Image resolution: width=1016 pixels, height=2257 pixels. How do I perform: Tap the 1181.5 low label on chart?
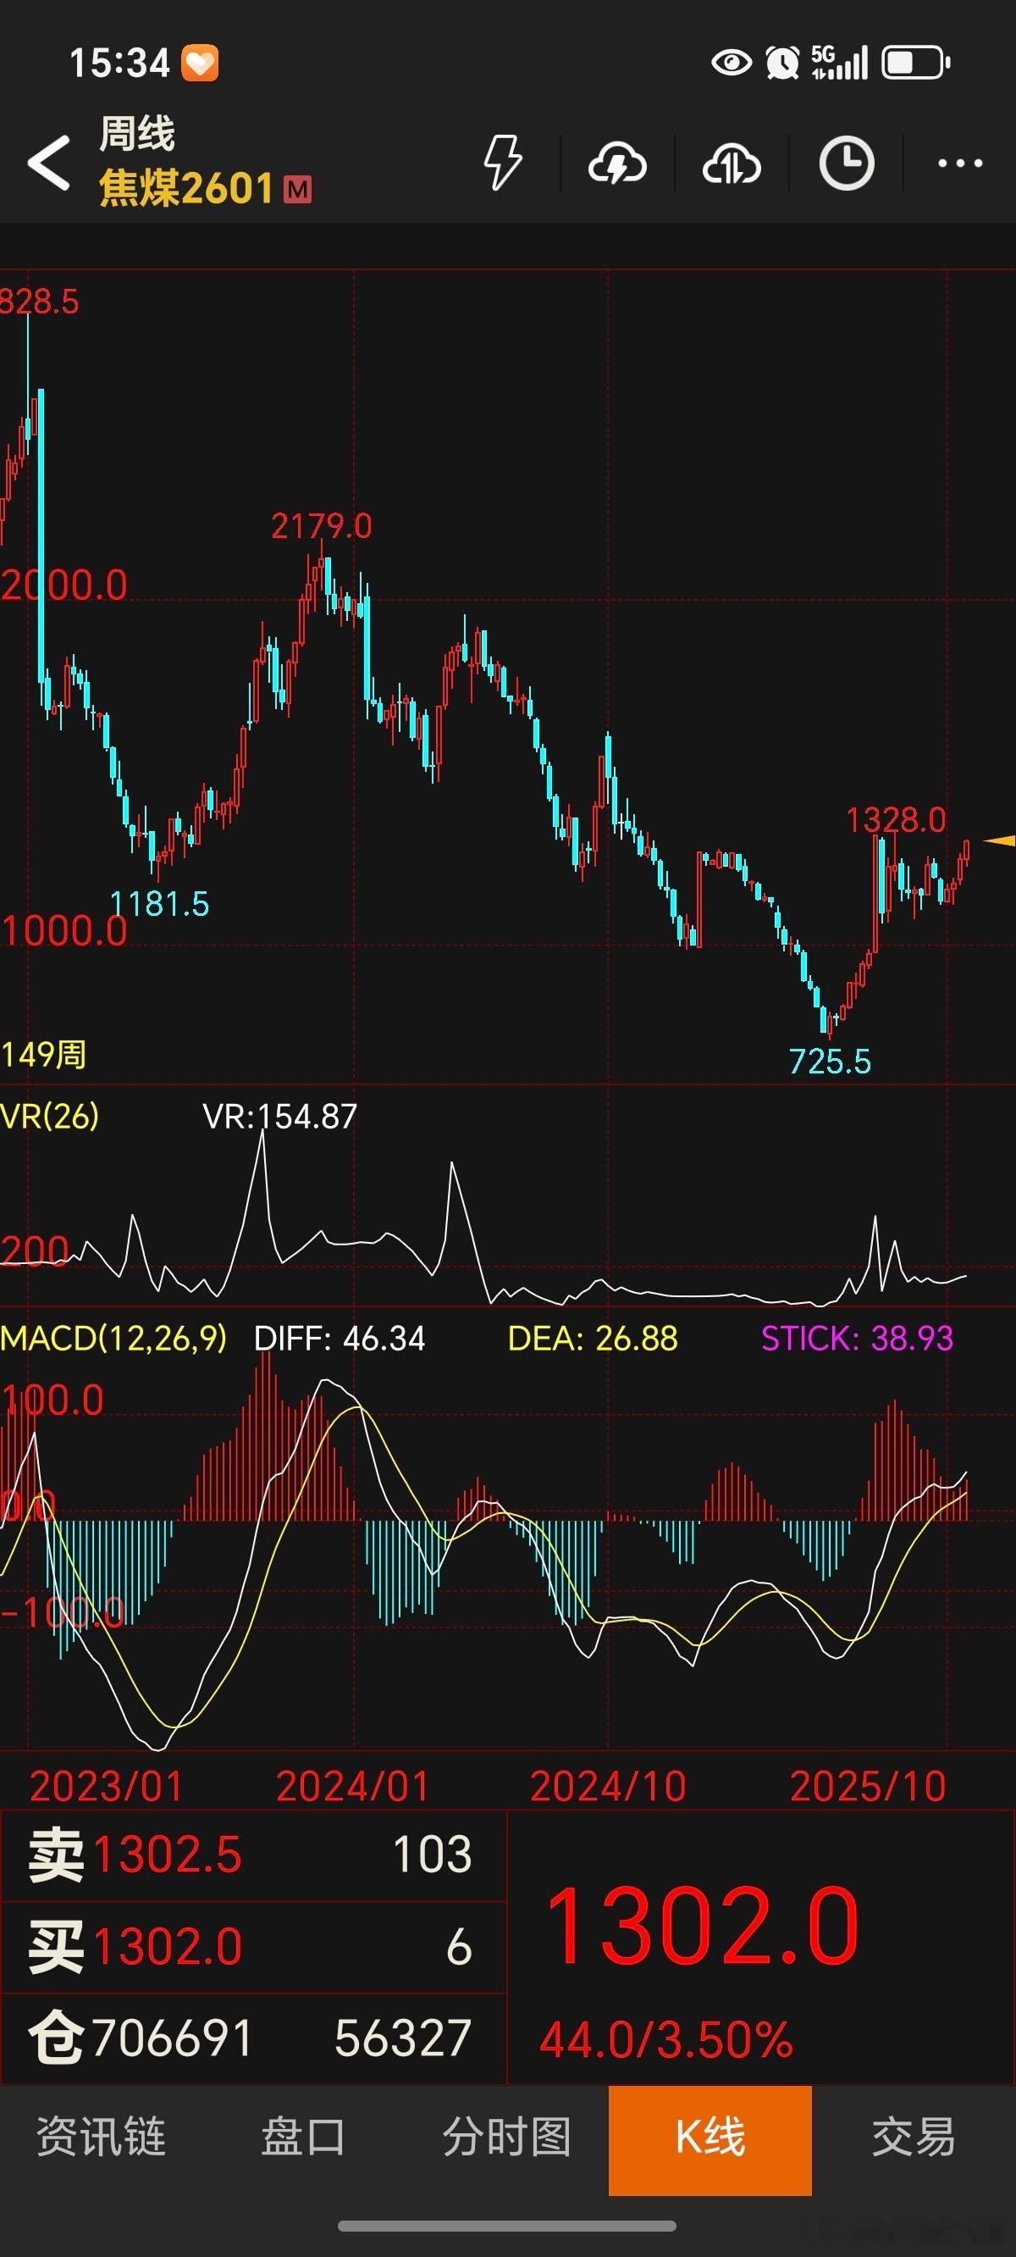[x=159, y=903]
